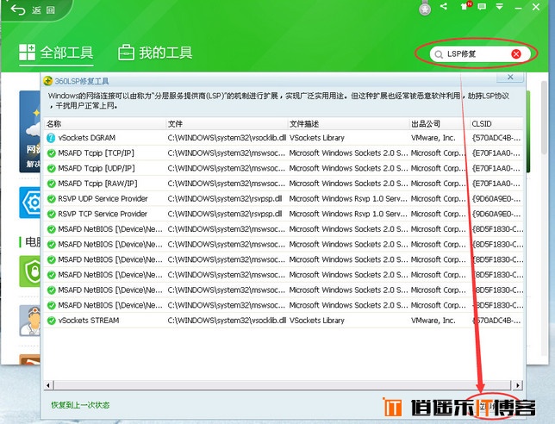Screen dimensions: 555x424
Task: Click vsocklib.dll path in vSockets DGRAM row
Action: (x=227, y=138)
